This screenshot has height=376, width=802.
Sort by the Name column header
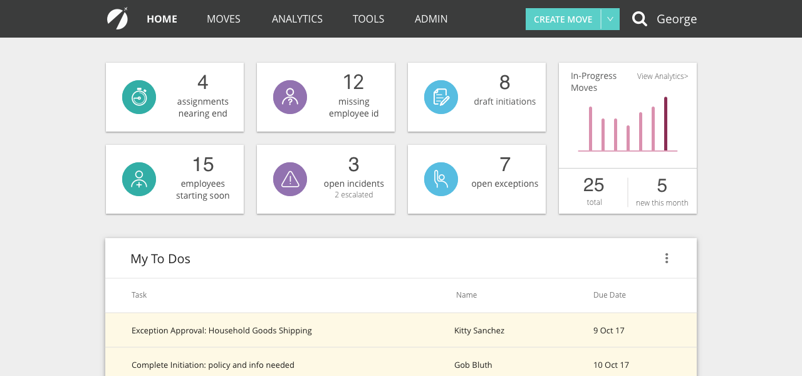coord(466,295)
